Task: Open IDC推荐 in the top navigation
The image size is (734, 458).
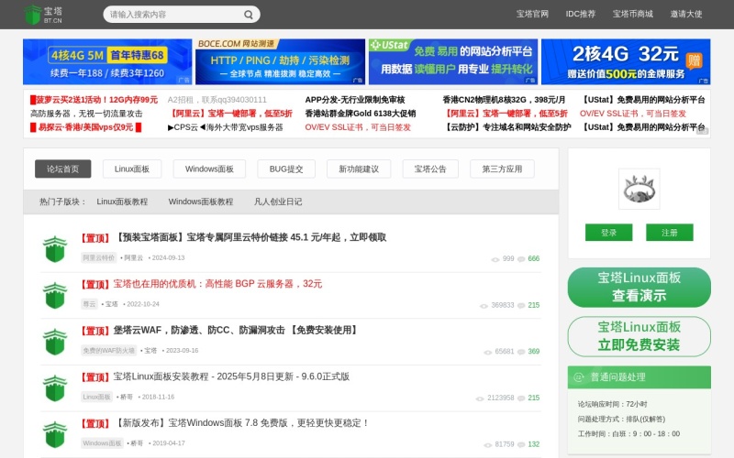Action: pos(581,14)
